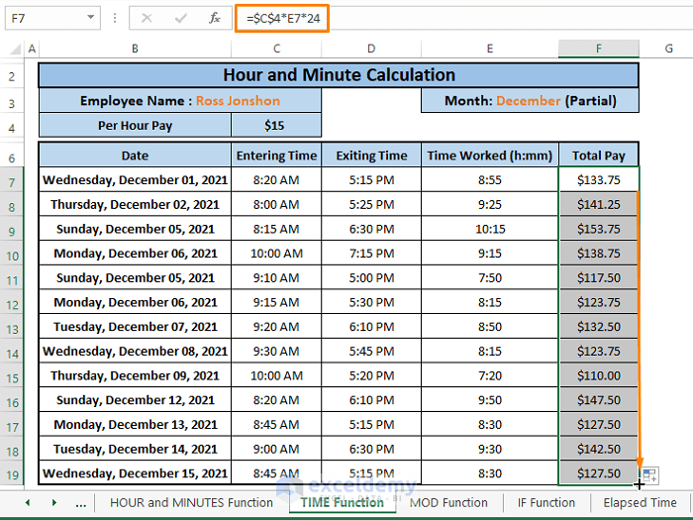Click the Date column heading cell
The width and height of the screenshot is (693, 520).
coord(135,156)
